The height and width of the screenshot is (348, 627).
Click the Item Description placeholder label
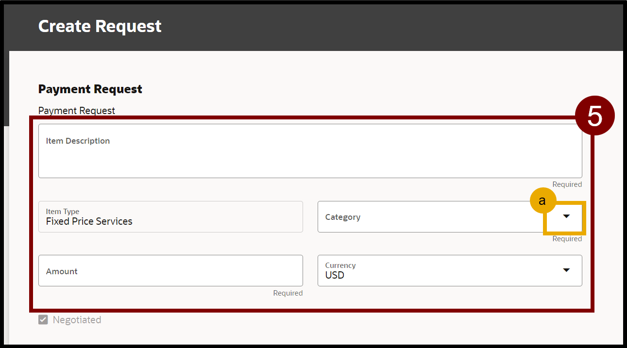[78, 141]
